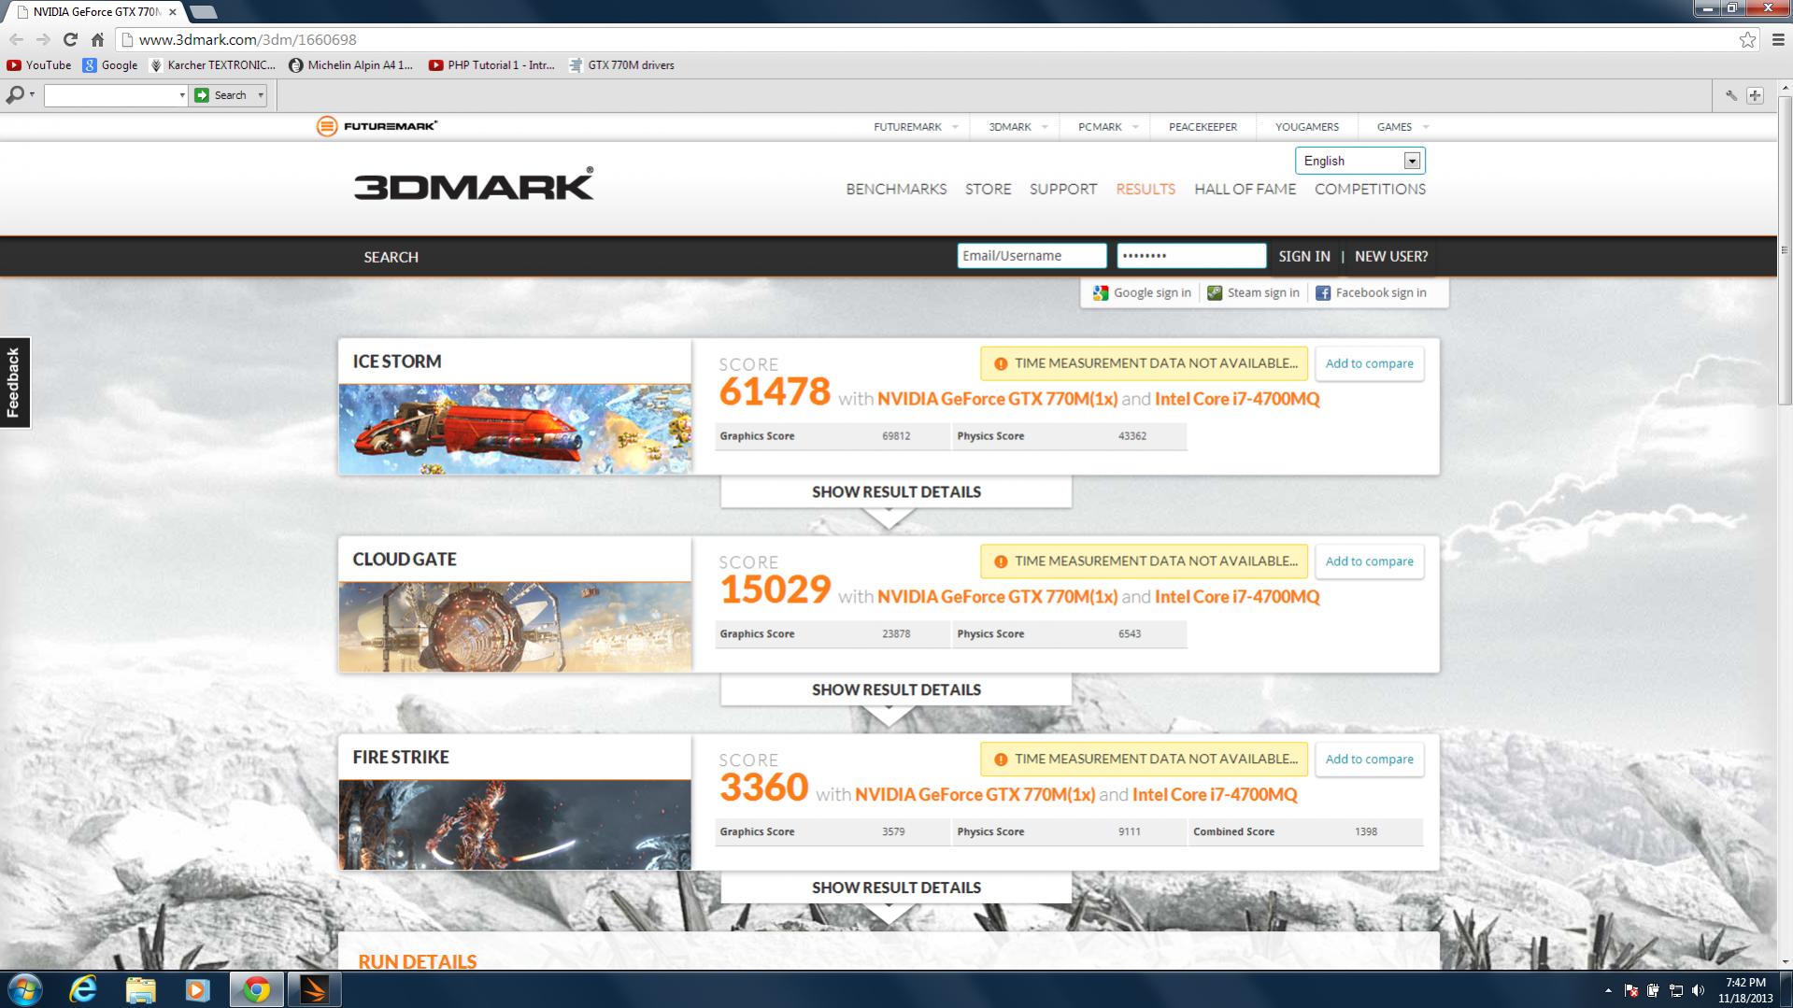
Task: Click the volume icon in the system tray
Action: click(x=1698, y=990)
